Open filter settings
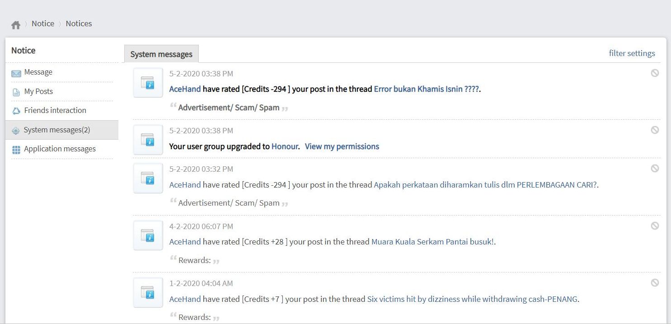Viewport: 671px width, 324px height. point(632,53)
